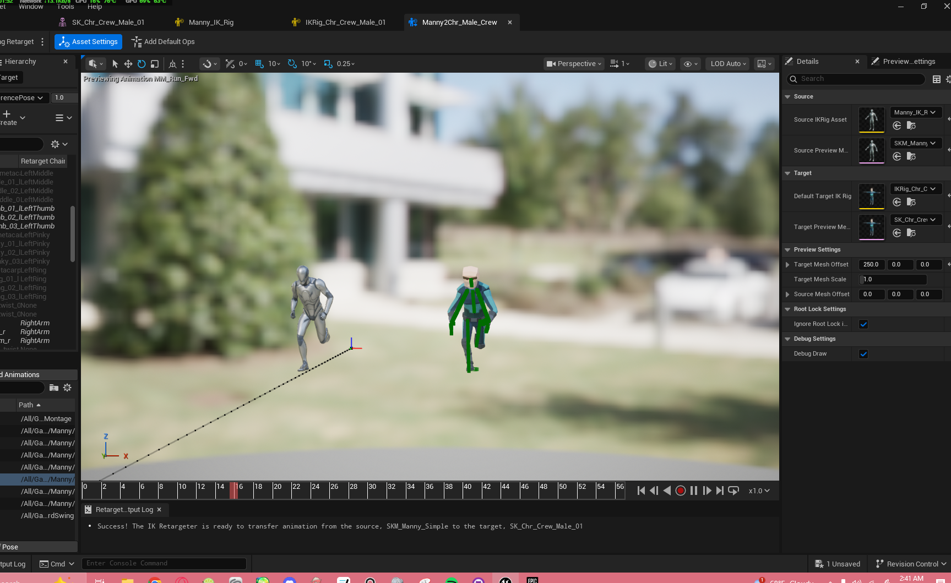Click Target Mesh Offset X value 250.0

pyautogui.click(x=872, y=265)
